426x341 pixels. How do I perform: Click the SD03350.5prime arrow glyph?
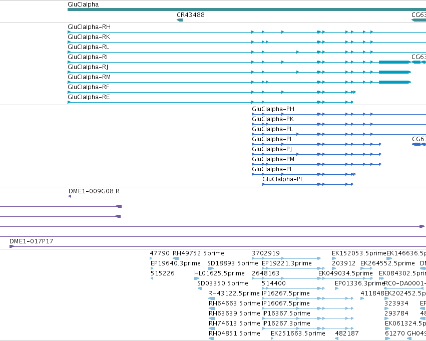tap(200, 288)
